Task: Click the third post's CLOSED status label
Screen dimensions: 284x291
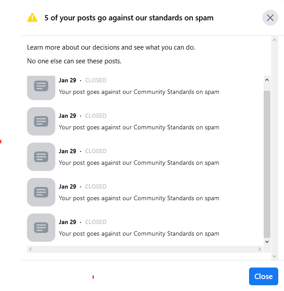Action: click(x=96, y=151)
